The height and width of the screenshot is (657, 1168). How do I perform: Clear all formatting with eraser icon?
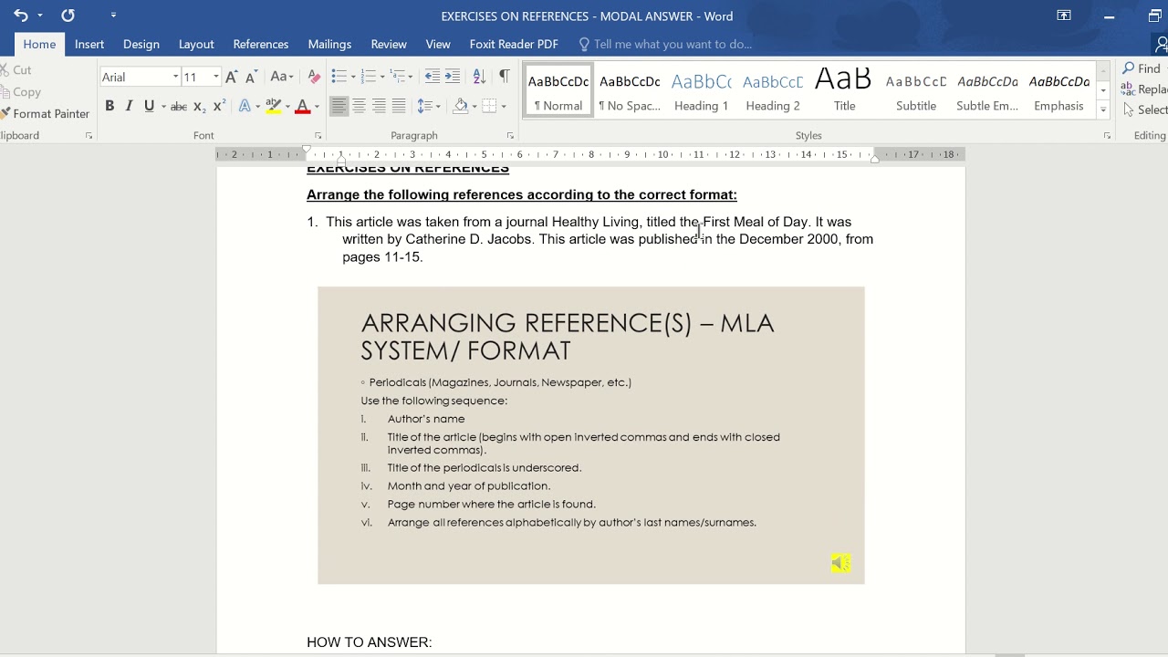coord(314,77)
